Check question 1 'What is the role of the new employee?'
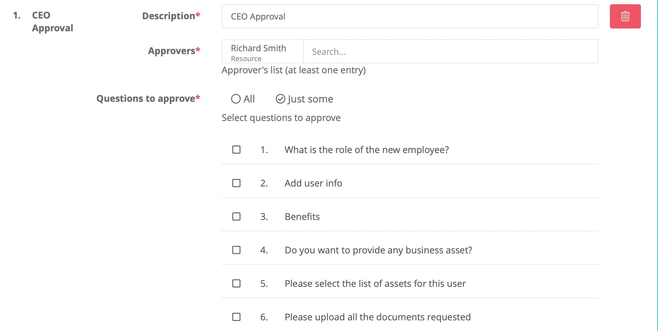 pos(236,149)
